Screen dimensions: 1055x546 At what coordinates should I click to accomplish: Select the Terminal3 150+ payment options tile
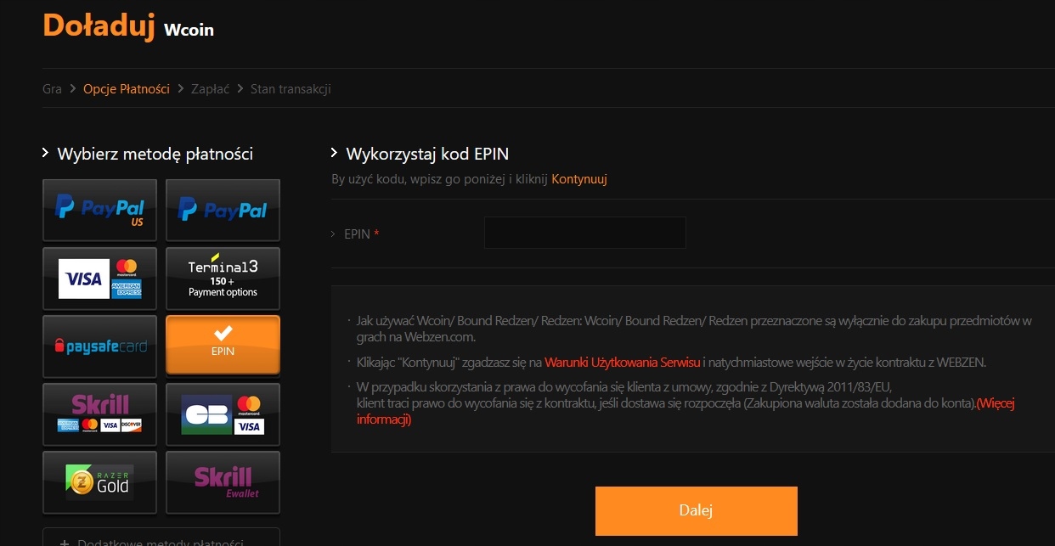click(x=223, y=278)
